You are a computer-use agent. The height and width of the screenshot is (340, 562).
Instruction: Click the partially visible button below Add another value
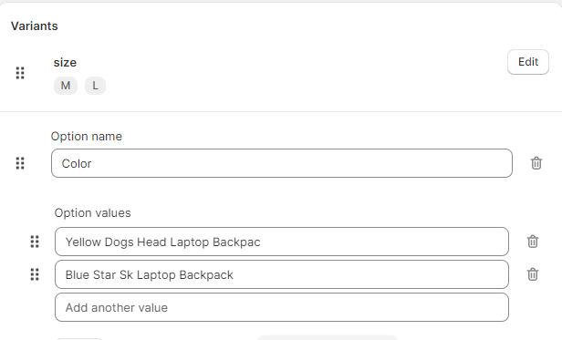pos(78,338)
